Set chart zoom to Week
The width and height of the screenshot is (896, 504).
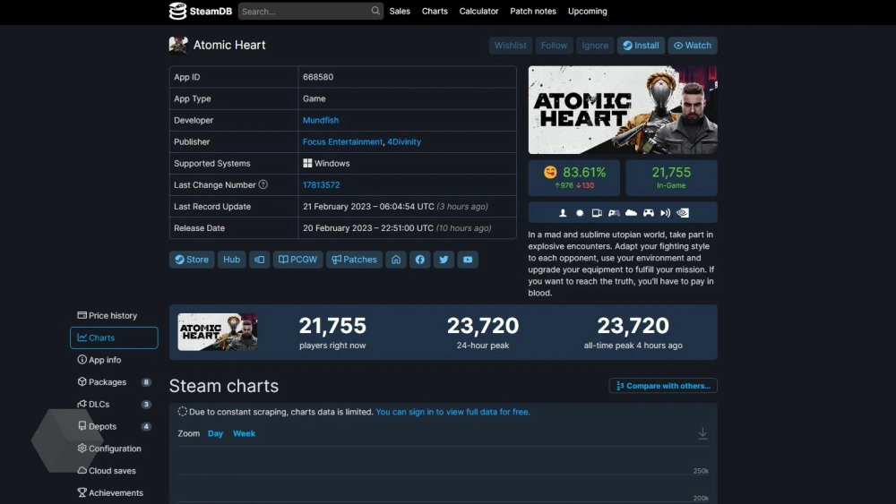[x=244, y=433]
